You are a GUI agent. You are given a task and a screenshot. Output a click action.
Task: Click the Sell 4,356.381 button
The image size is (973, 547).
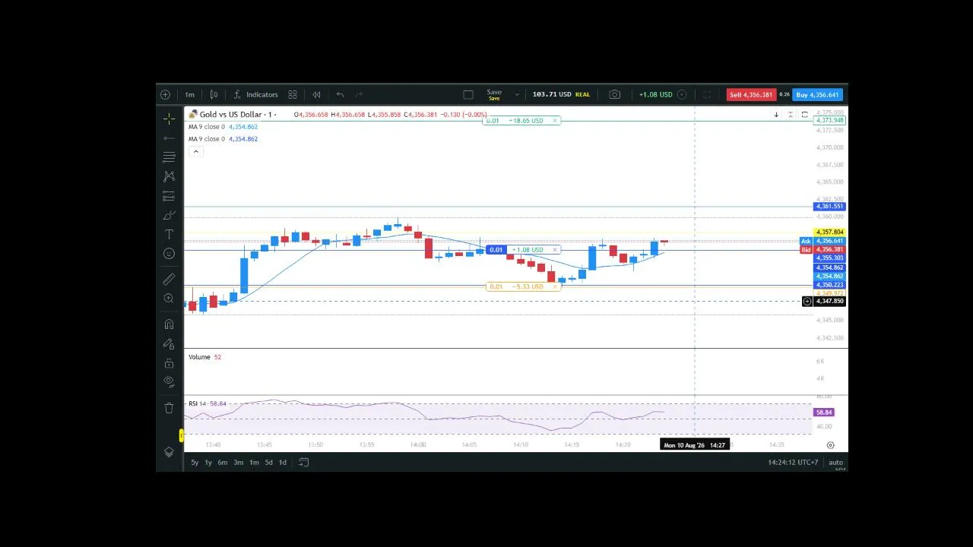coord(750,95)
